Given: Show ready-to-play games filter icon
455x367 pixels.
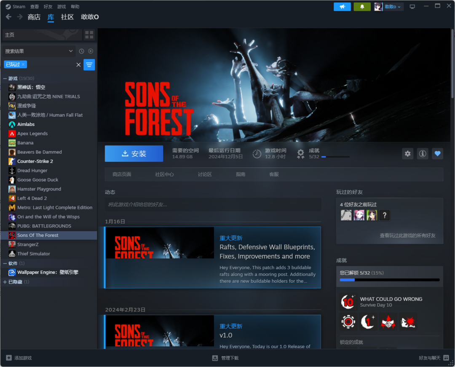Looking at the screenshot, I should 91,51.
